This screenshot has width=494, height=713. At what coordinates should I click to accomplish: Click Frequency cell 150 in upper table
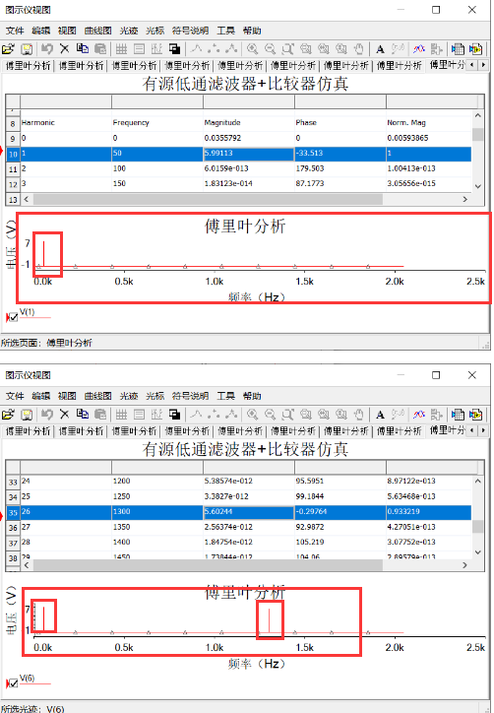pyautogui.click(x=157, y=184)
